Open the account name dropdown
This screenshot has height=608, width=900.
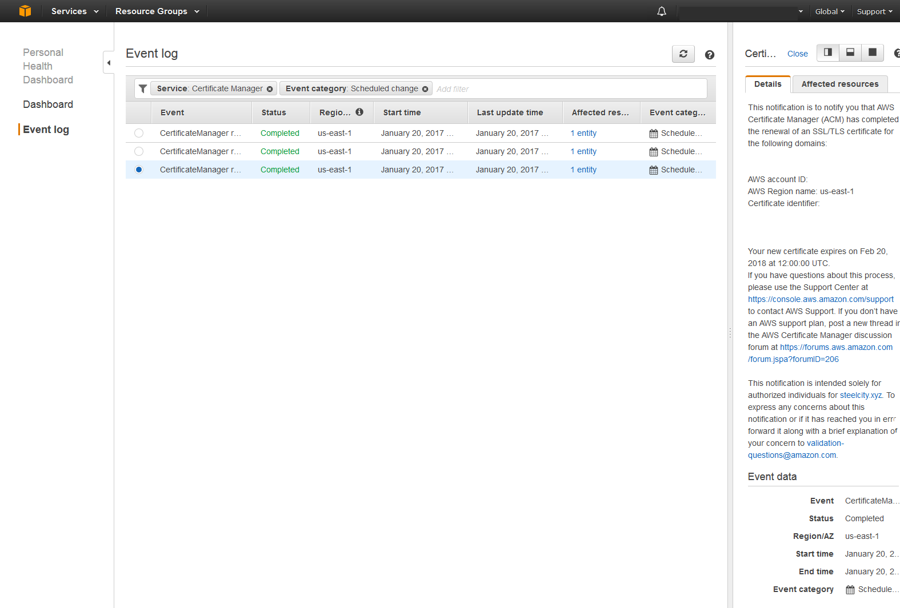(x=741, y=11)
